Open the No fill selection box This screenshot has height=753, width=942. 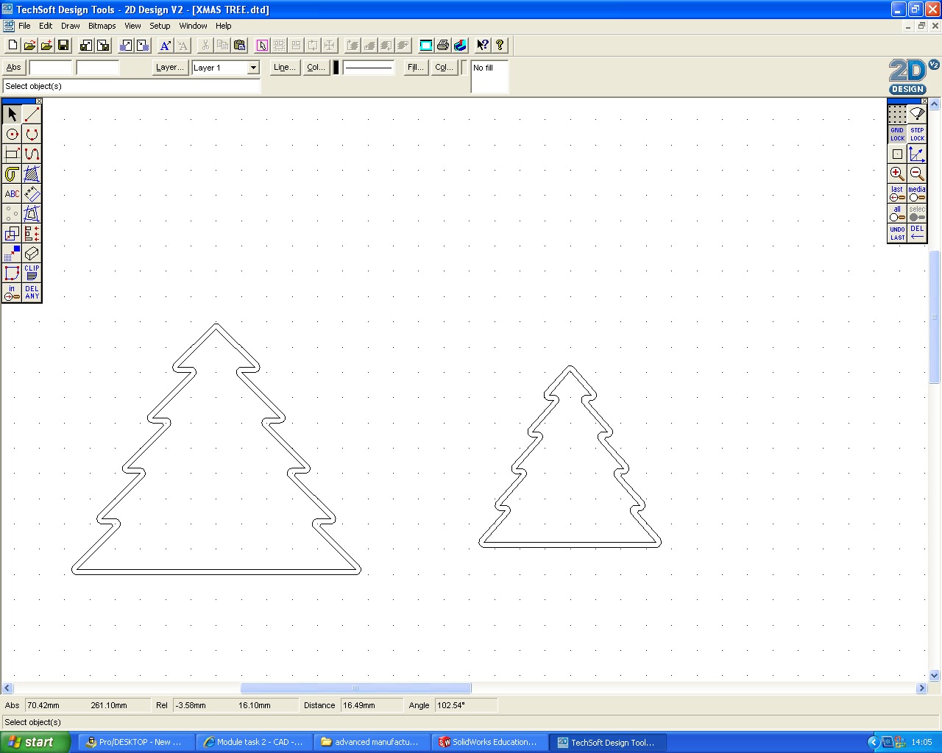point(489,76)
